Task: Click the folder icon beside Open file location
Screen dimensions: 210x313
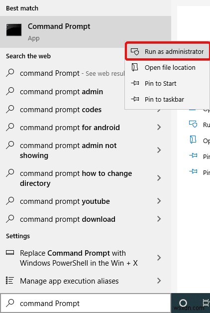Action: click(x=135, y=67)
